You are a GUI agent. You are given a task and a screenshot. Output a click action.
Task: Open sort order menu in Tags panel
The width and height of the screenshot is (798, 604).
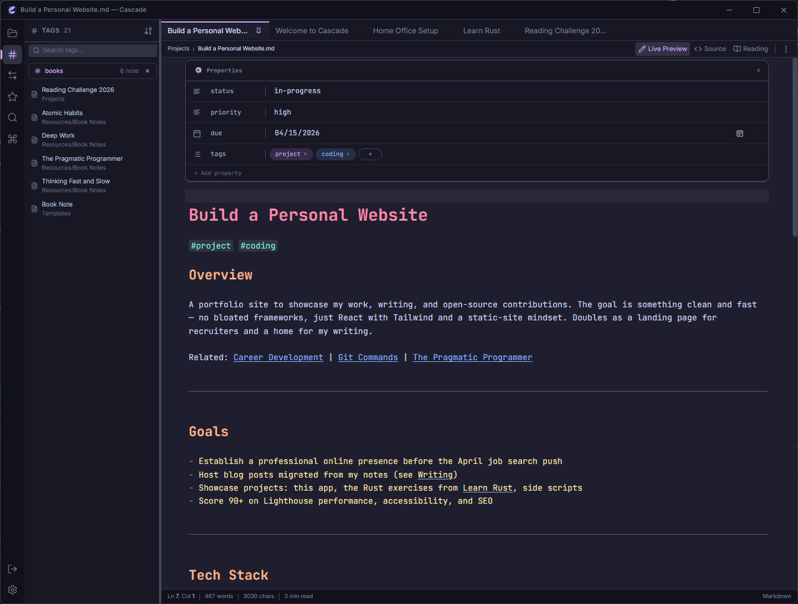148,30
